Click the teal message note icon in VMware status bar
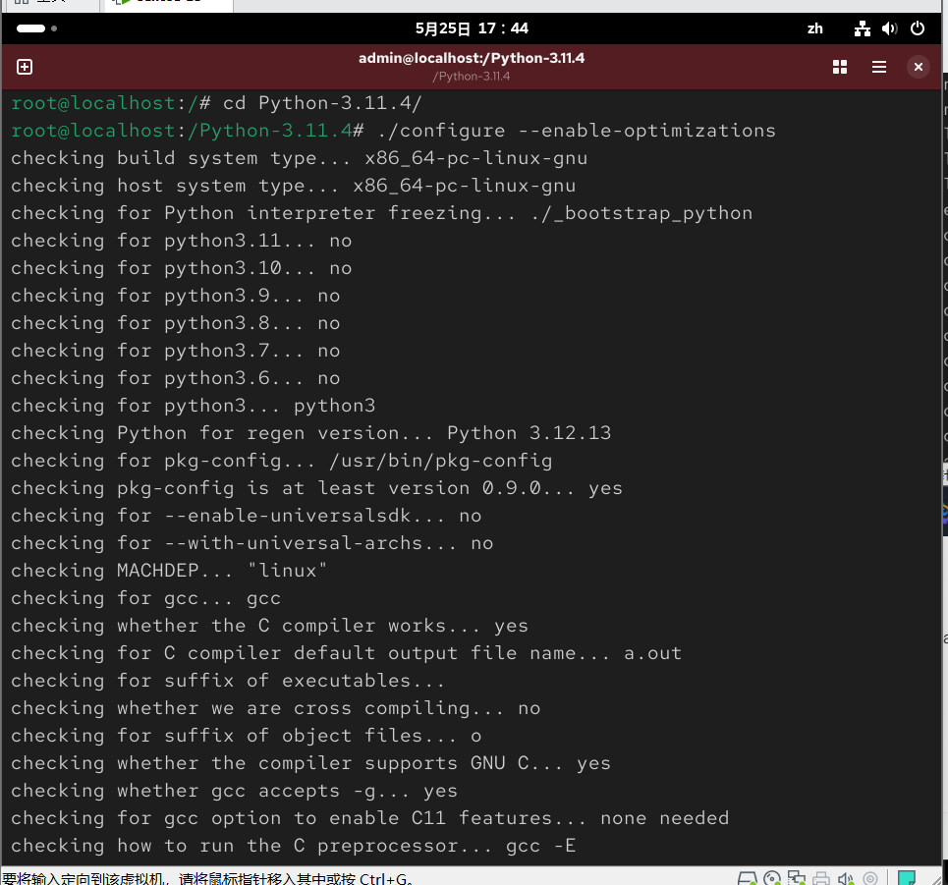The image size is (948, 885). [x=907, y=878]
